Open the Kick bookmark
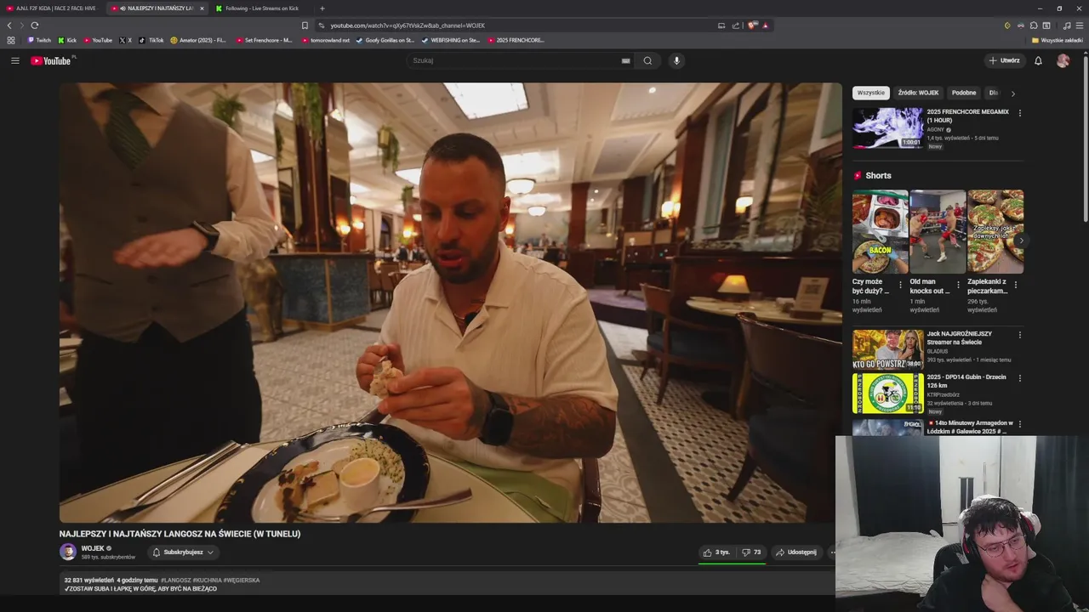The image size is (1089, 612). coord(67,40)
